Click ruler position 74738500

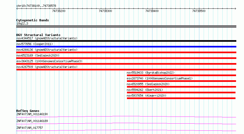coord(199,11)
